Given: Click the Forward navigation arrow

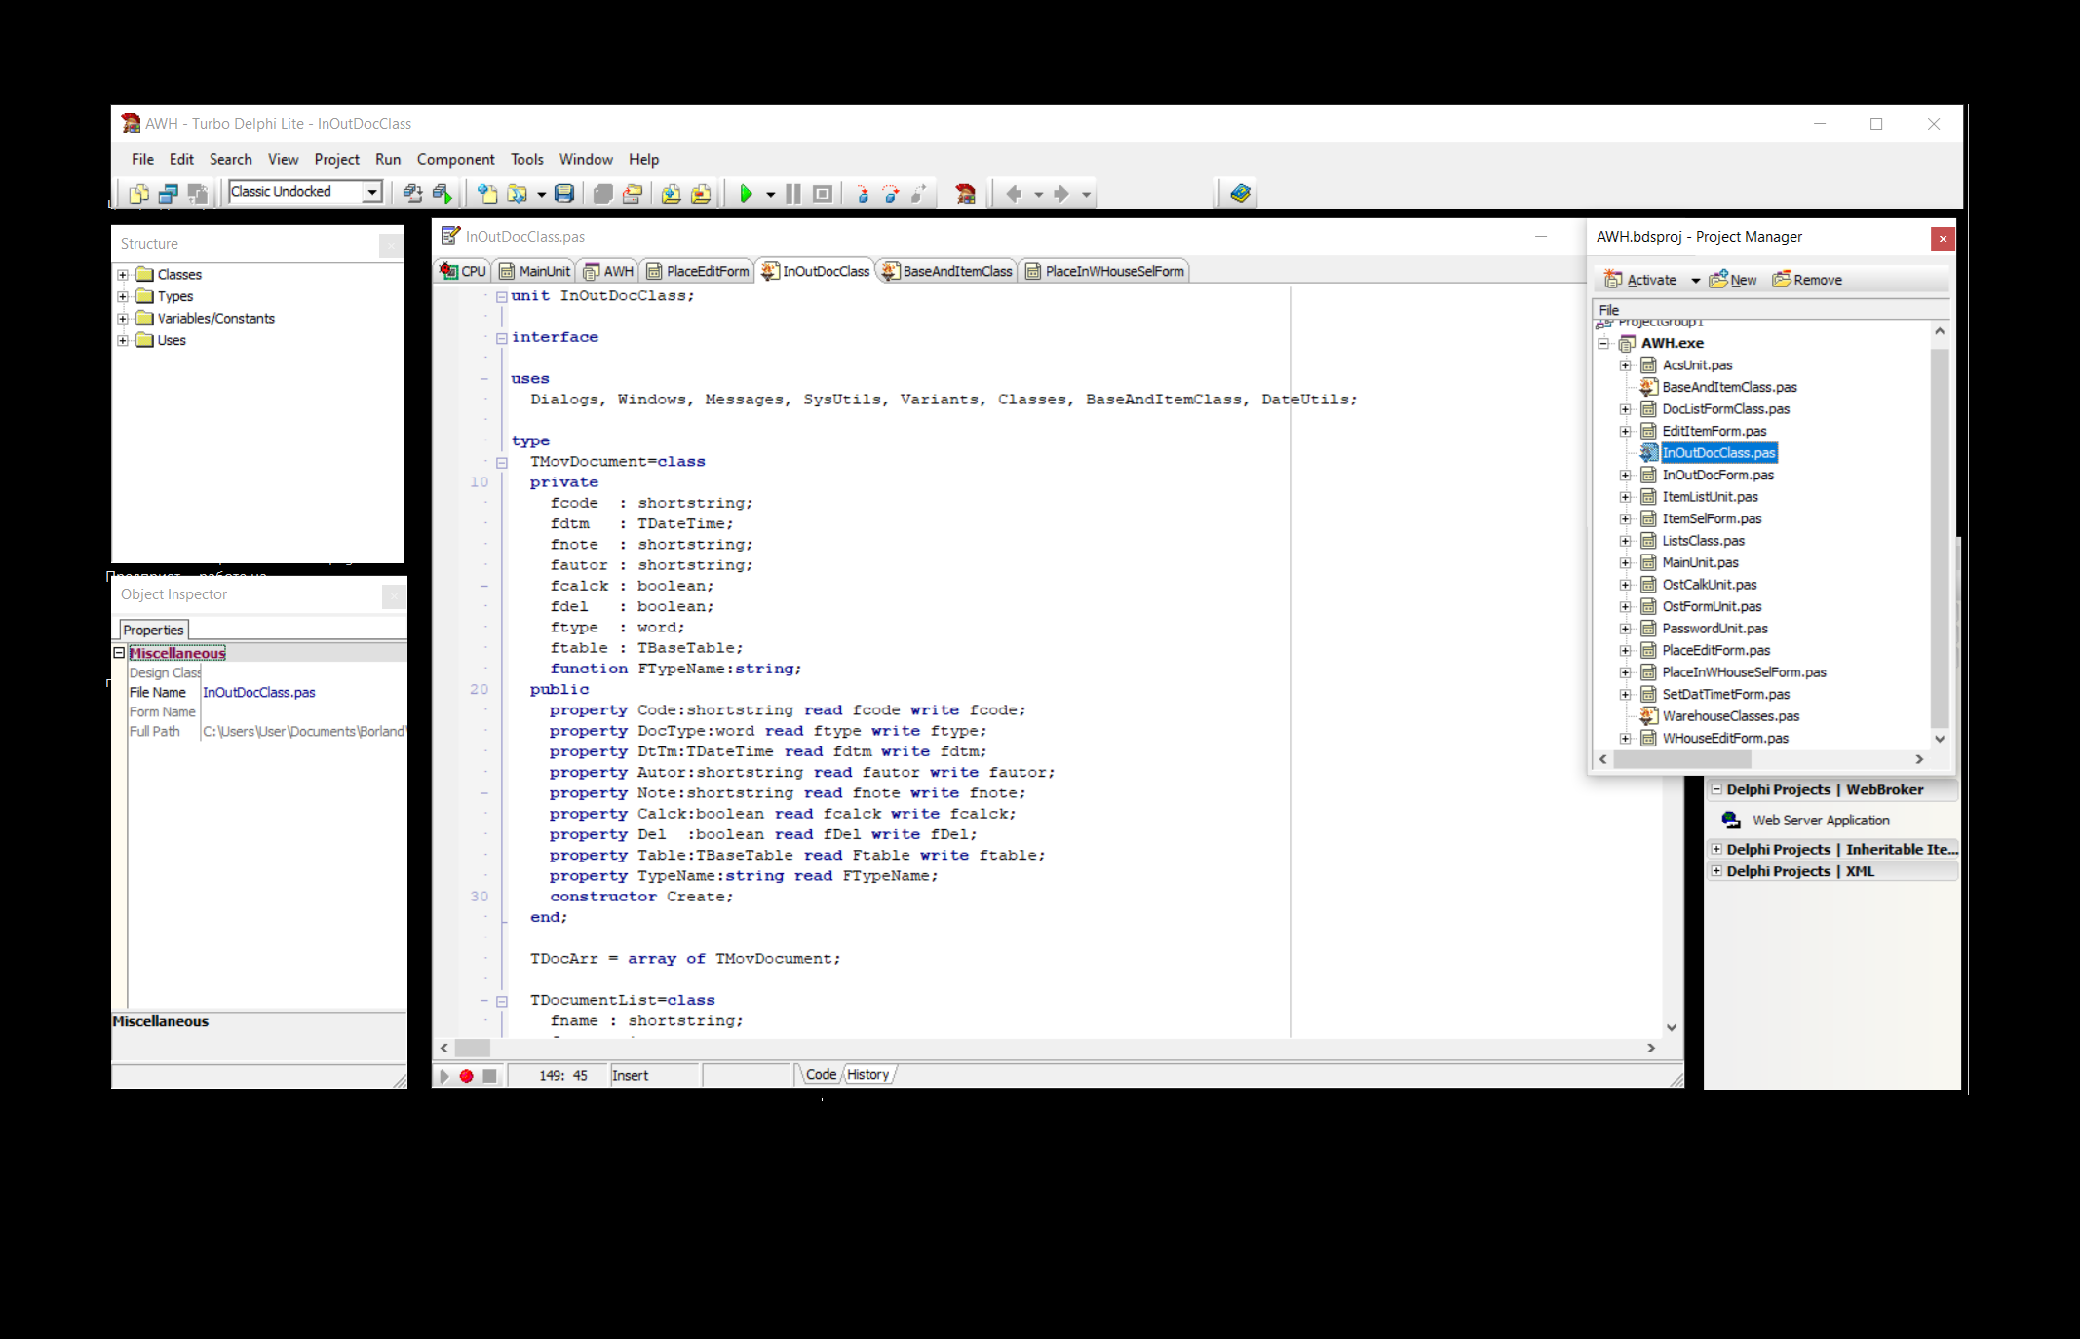Looking at the screenshot, I should pyautogui.click(x=1061, y=193).
